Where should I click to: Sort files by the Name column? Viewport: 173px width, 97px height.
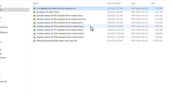click(x=35, y=4)
